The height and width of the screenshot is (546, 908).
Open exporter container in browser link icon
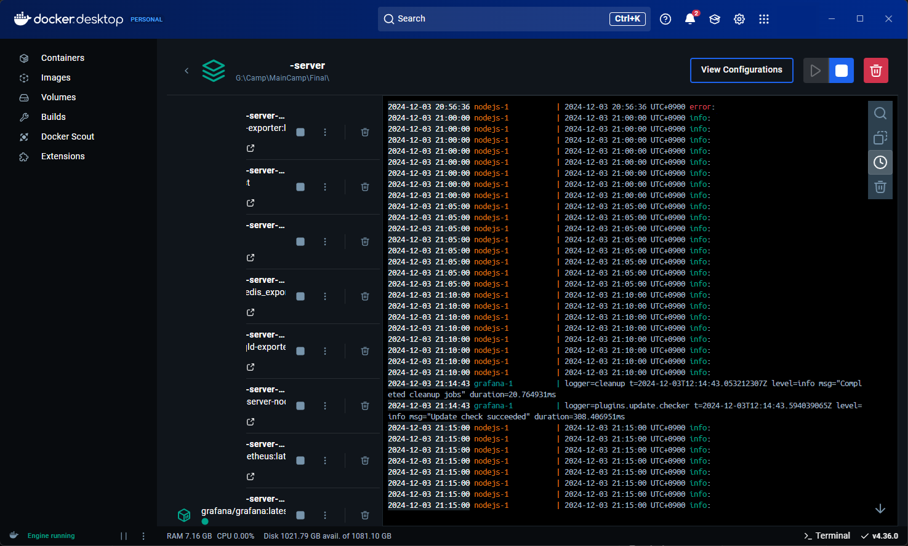pyautogui.click(x=251, y=148)
